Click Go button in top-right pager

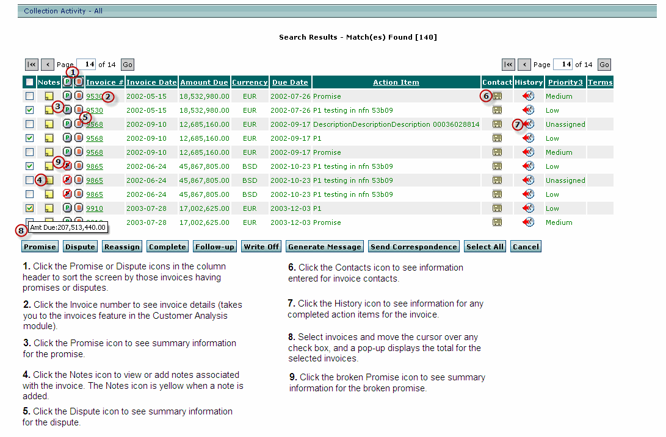(604, 65)
